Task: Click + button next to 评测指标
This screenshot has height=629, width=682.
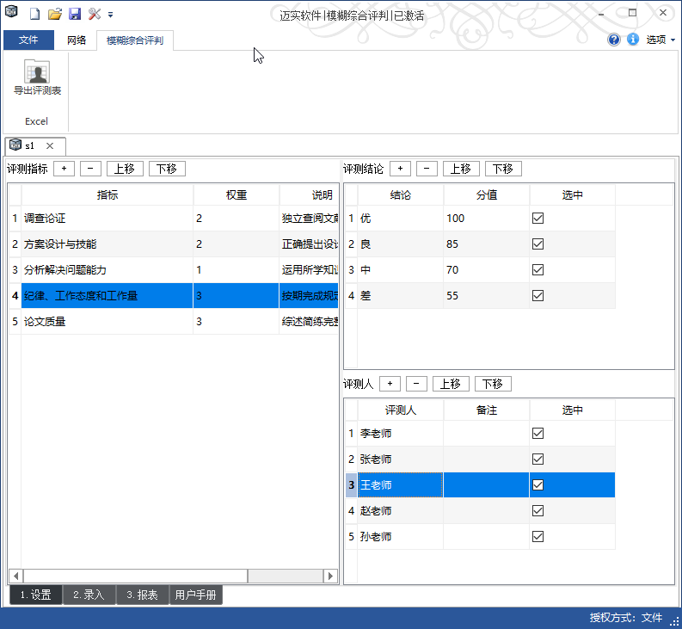Action: pos(64,169)
